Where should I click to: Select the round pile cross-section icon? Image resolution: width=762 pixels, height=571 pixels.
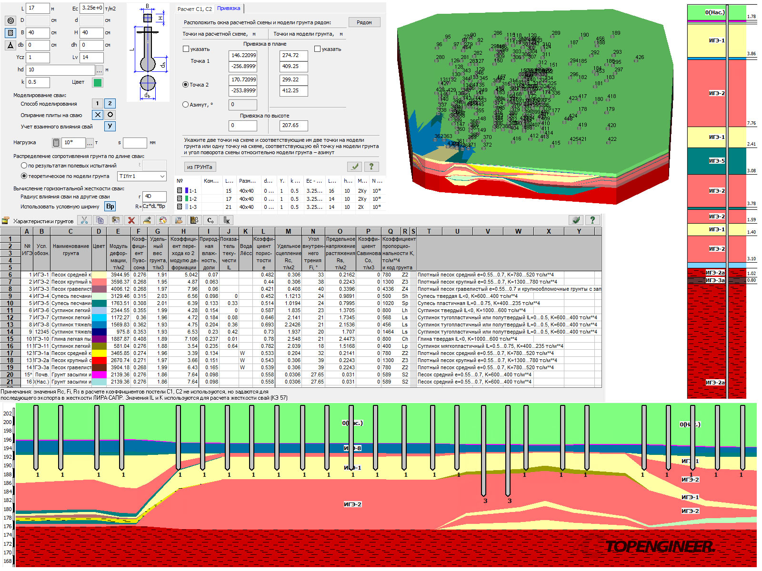click(x=10, y=20)
